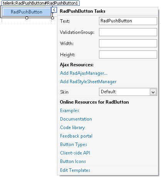This screenshot has width=161, height=178.
Task: Click the Add RadStyleSheetManager link
Action: point(88,82)
